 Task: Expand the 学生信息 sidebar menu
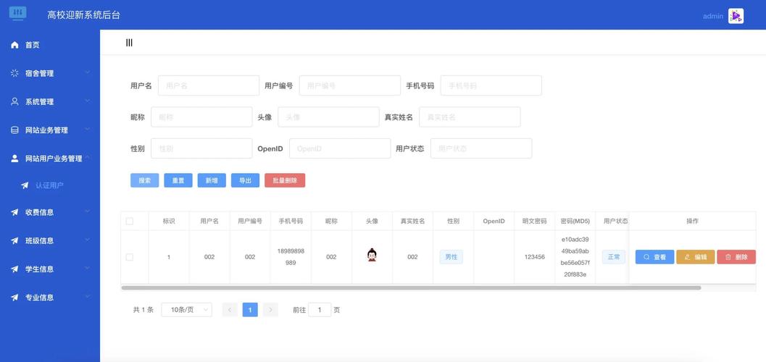(49, 269)
